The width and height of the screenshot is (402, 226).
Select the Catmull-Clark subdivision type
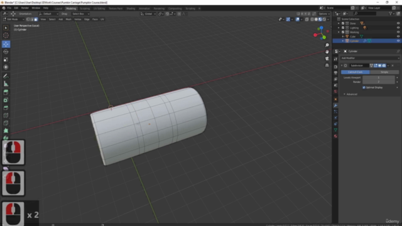click(356, 72)
